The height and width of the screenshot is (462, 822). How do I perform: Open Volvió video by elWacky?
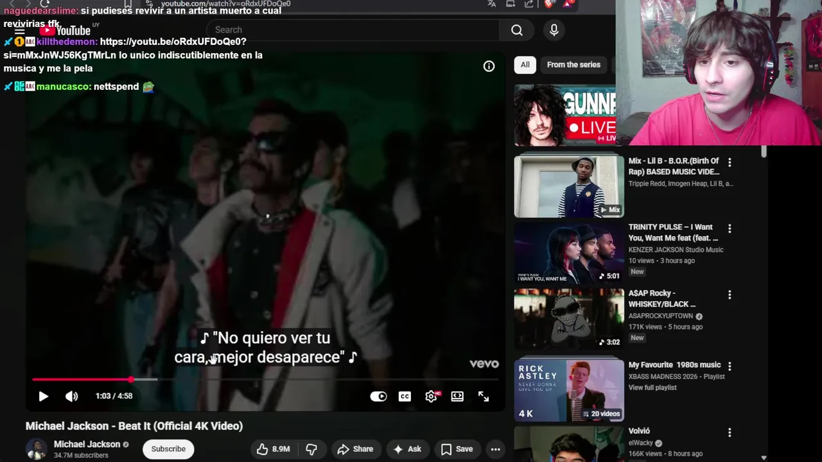(x=639, y=431)
